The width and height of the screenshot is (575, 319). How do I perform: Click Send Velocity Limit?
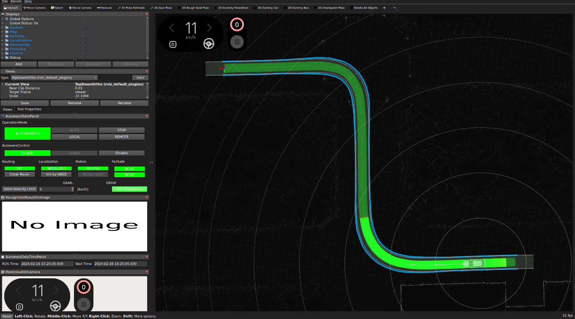pyautogui.click(x=19, y=189)
